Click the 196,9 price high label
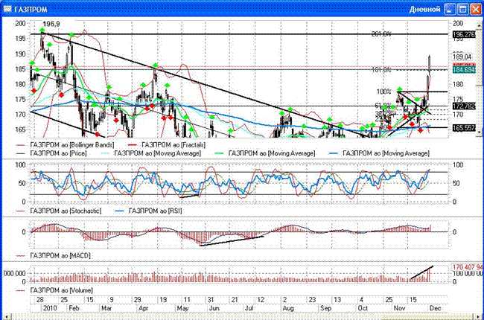 (51, 24)
